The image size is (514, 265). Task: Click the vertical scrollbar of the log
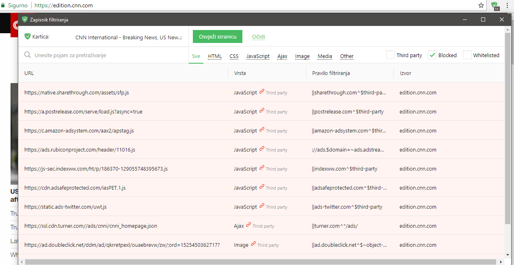tap(508, 128)
